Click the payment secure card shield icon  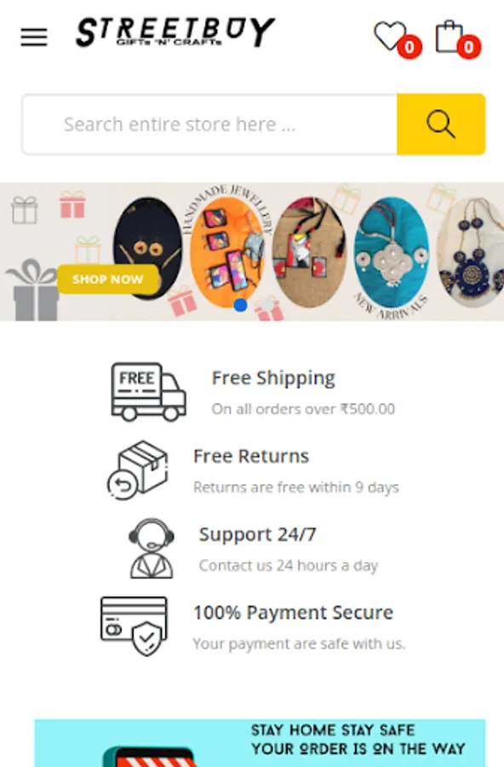click(134, 626)
